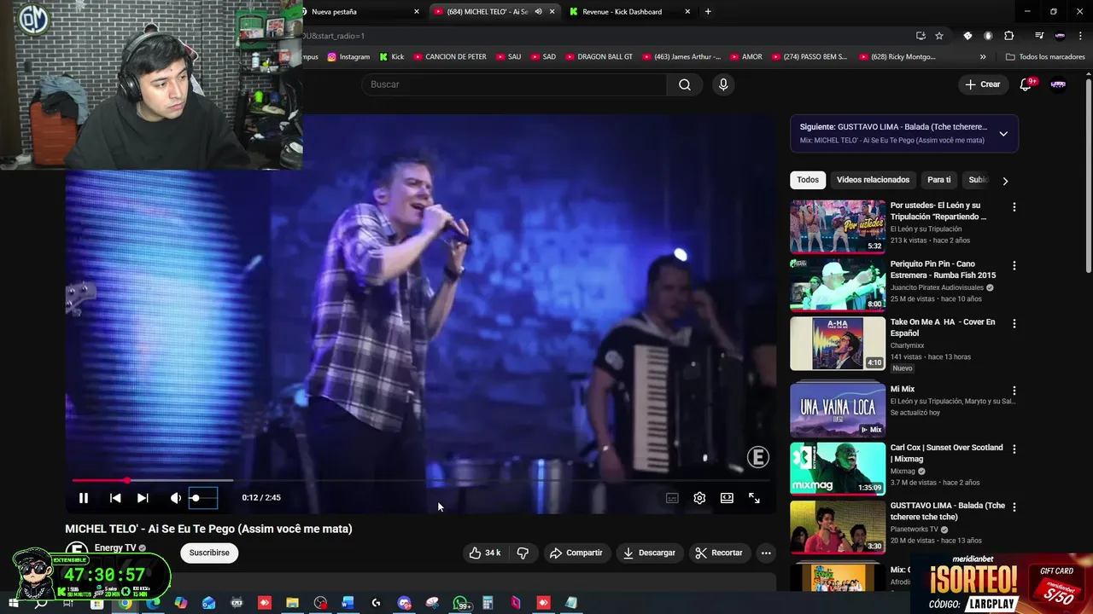
Task: Open the Recortar clip tool
Action: (x=719, y=553)
